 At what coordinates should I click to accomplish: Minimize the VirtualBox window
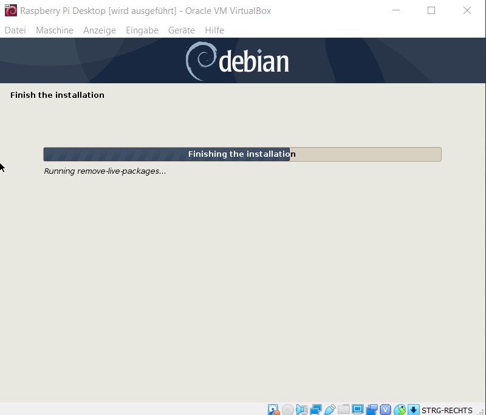click(396, 10)
